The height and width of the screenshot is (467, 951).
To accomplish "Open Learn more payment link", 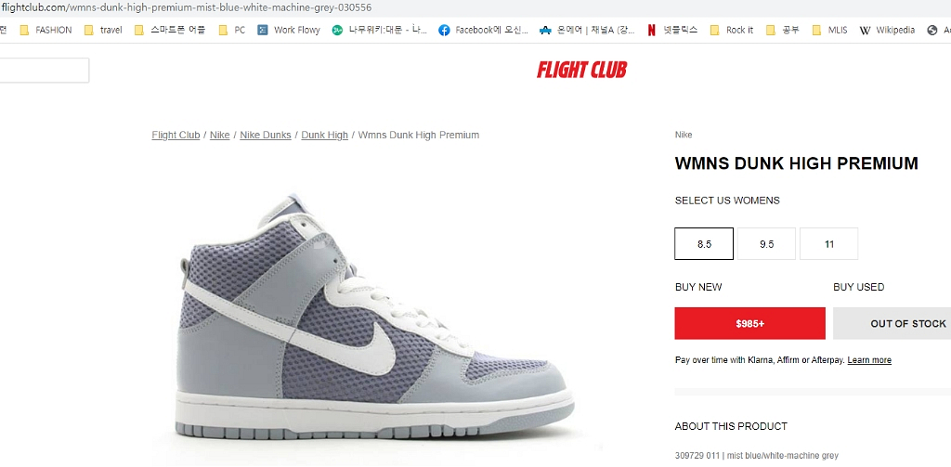I will click(869, 359).
